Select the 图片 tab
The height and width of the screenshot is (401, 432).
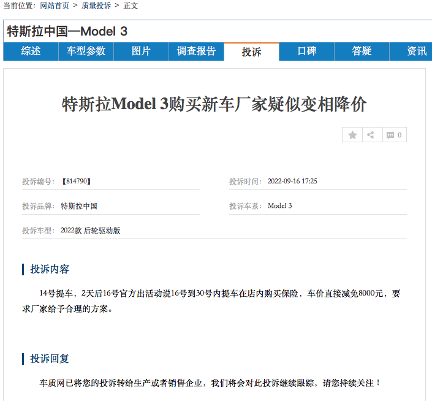point(141,52)
